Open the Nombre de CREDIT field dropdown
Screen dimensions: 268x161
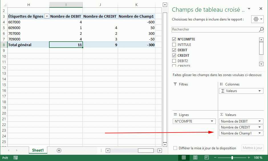click(x=260, y=127)
